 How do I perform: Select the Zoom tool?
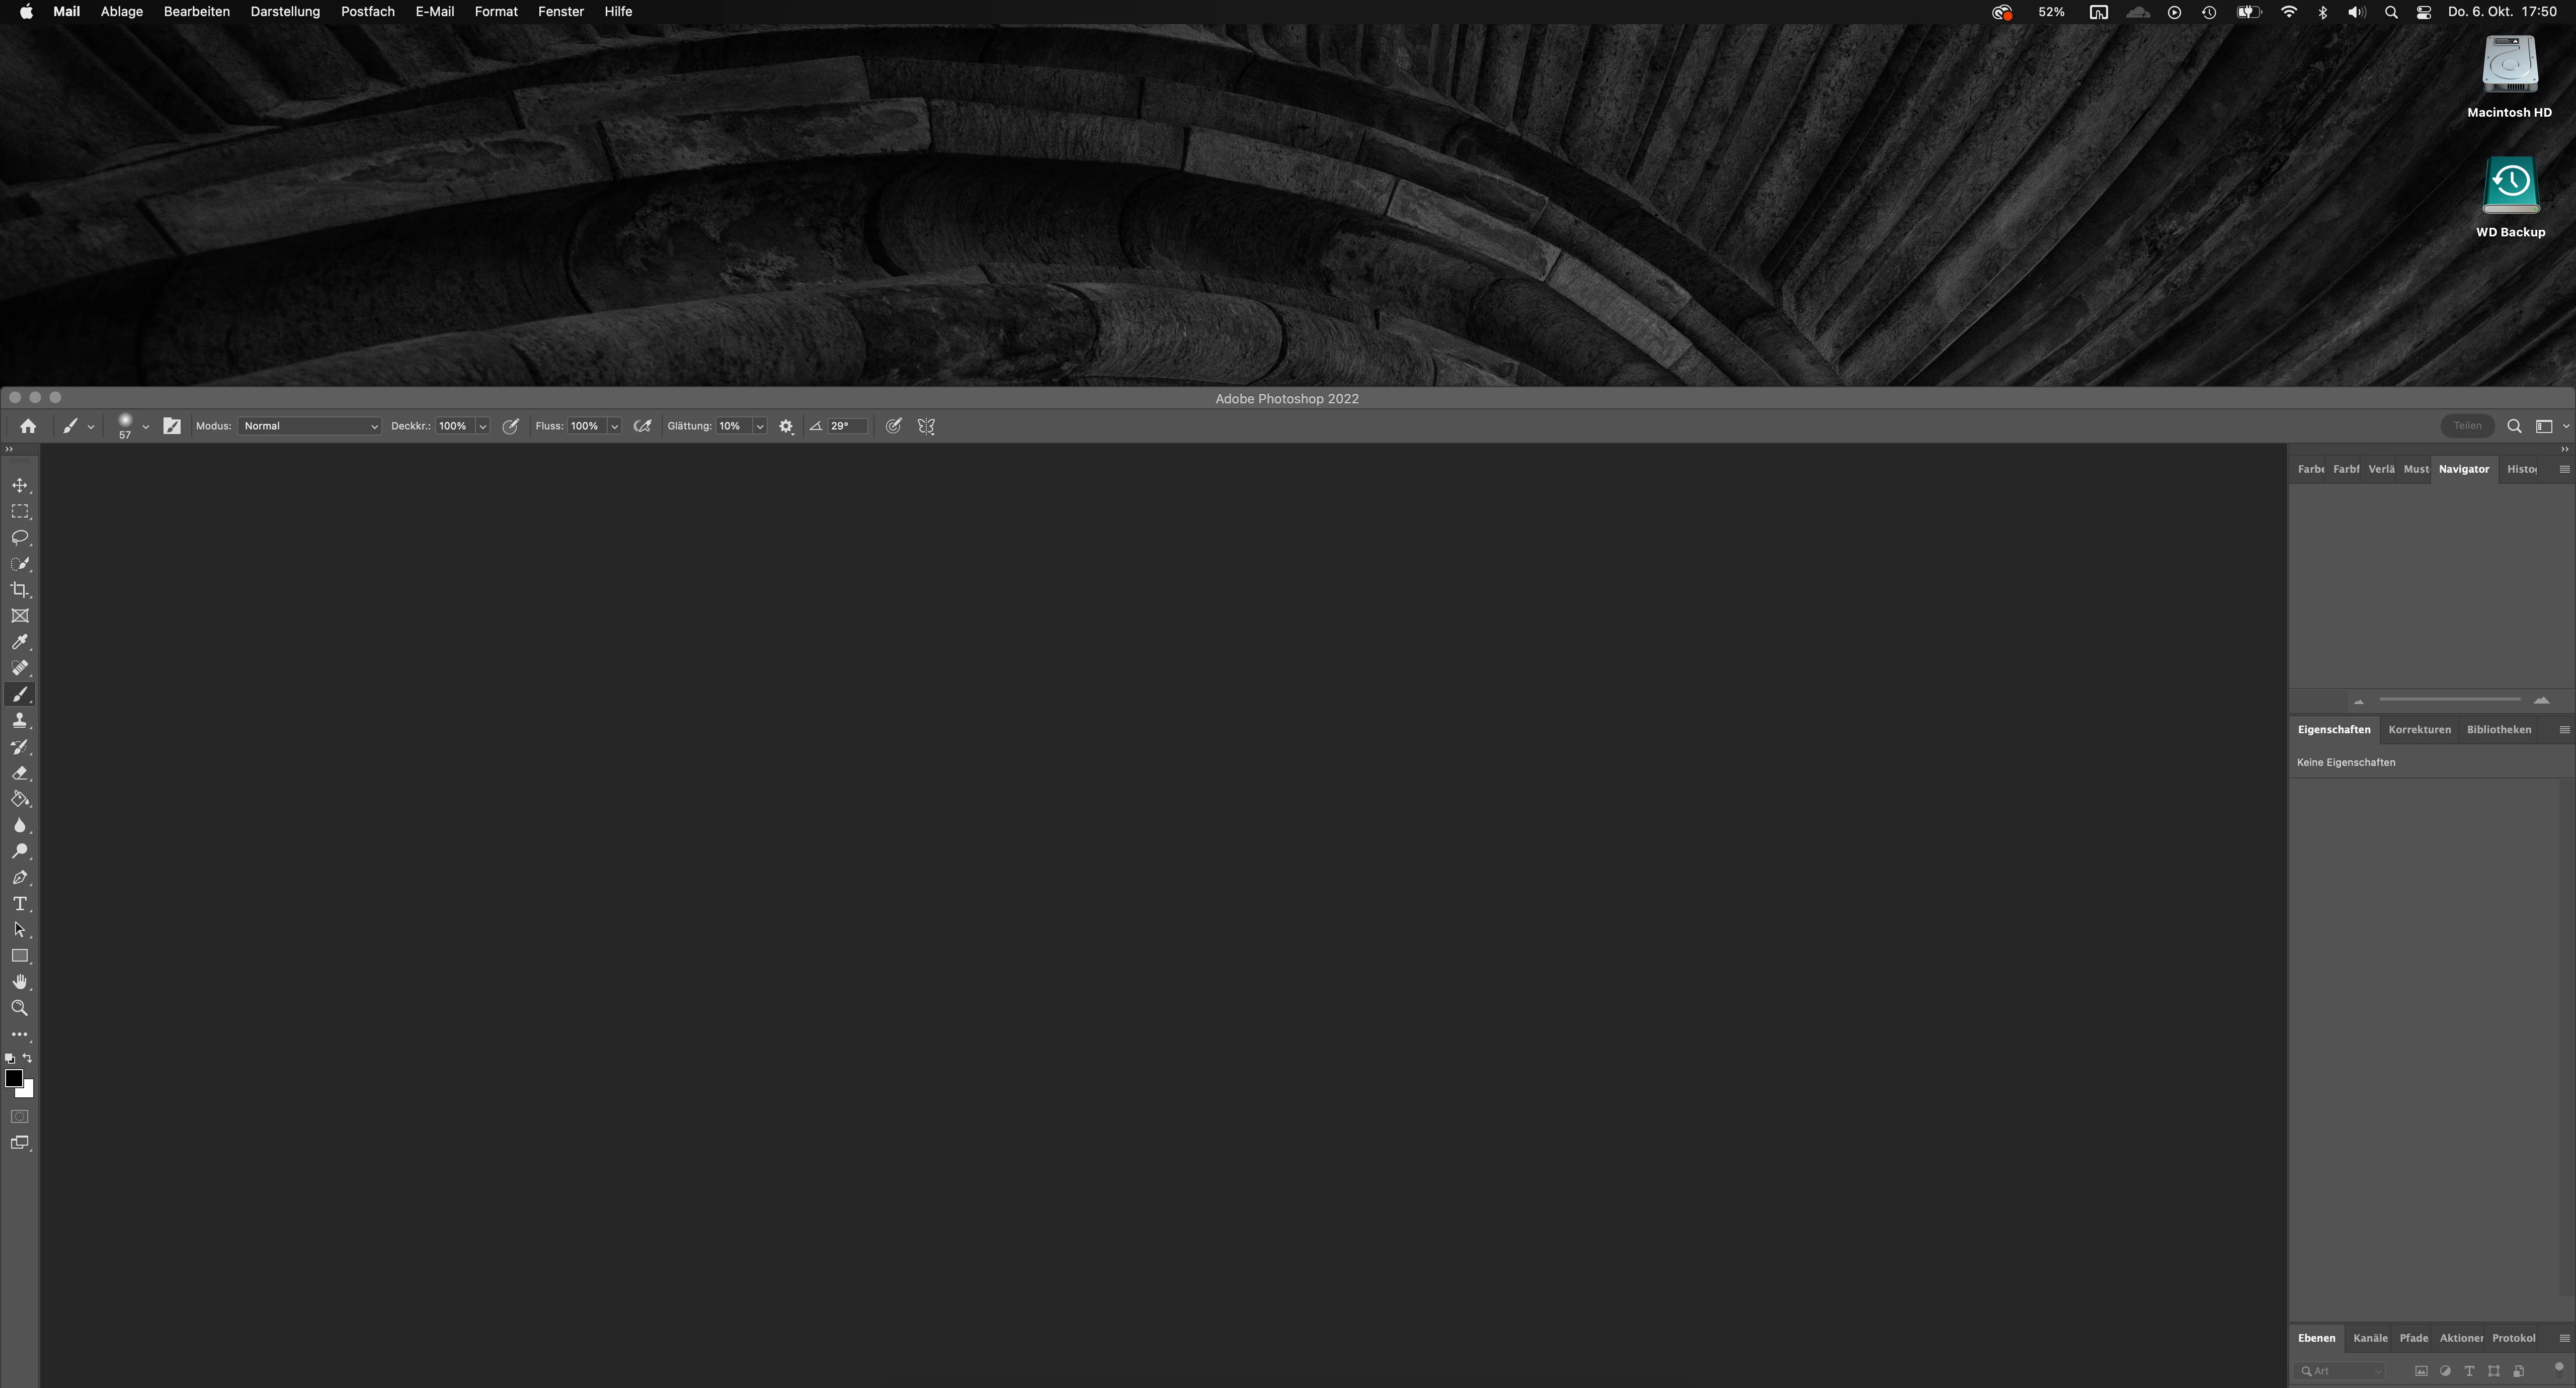pyautogui.click(x=20, y=1008)
